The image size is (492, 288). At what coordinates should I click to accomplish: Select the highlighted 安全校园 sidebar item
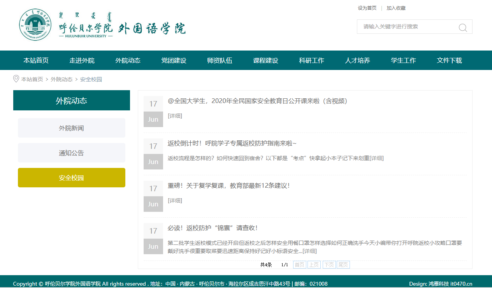(x=72, y=178)
